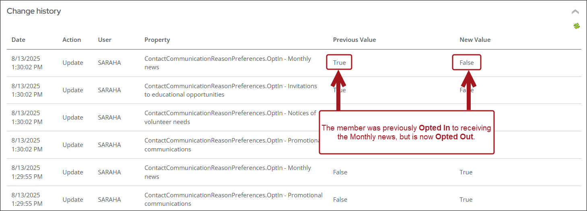The width and height of the screenshot is (587, 211).
Task: Select the Invitations to educational opportunities row
Action: (294, 90)
